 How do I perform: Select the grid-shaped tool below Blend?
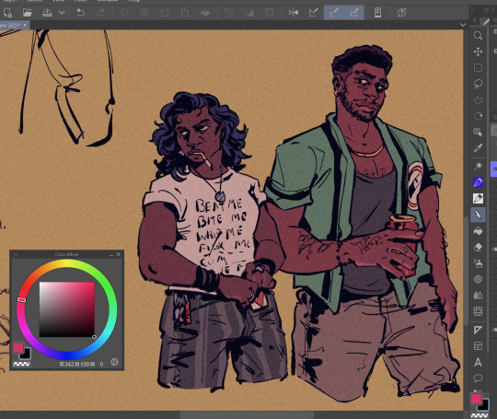click(478, 311)
